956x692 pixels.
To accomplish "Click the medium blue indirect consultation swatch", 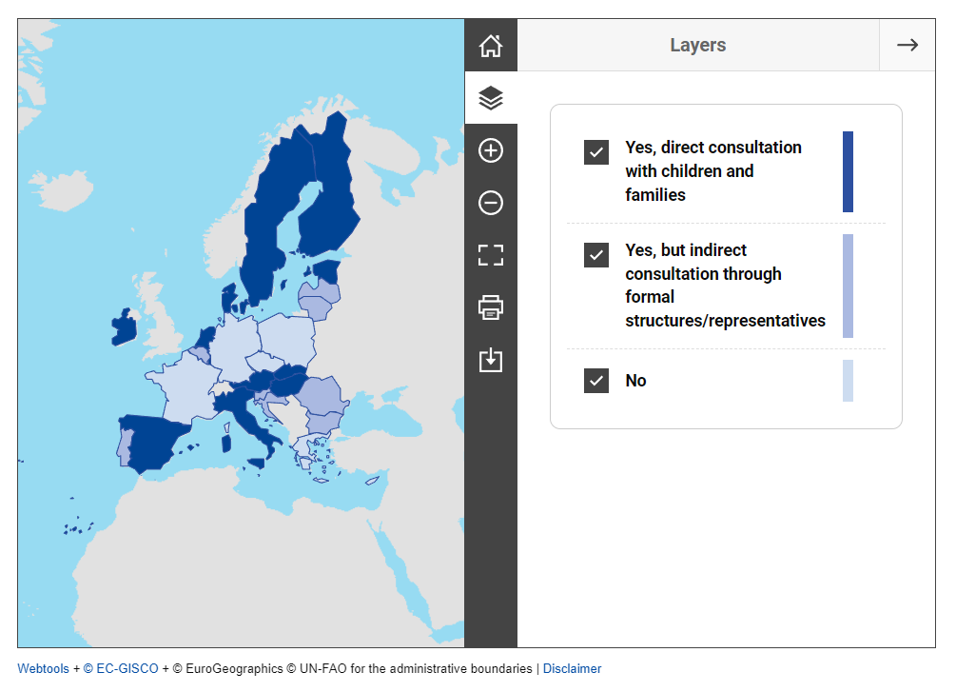I will tap(848, 286).
